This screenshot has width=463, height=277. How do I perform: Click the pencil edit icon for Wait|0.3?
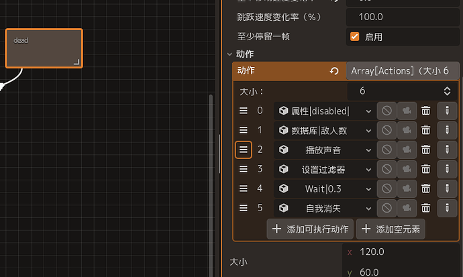(x=447, y=188)
